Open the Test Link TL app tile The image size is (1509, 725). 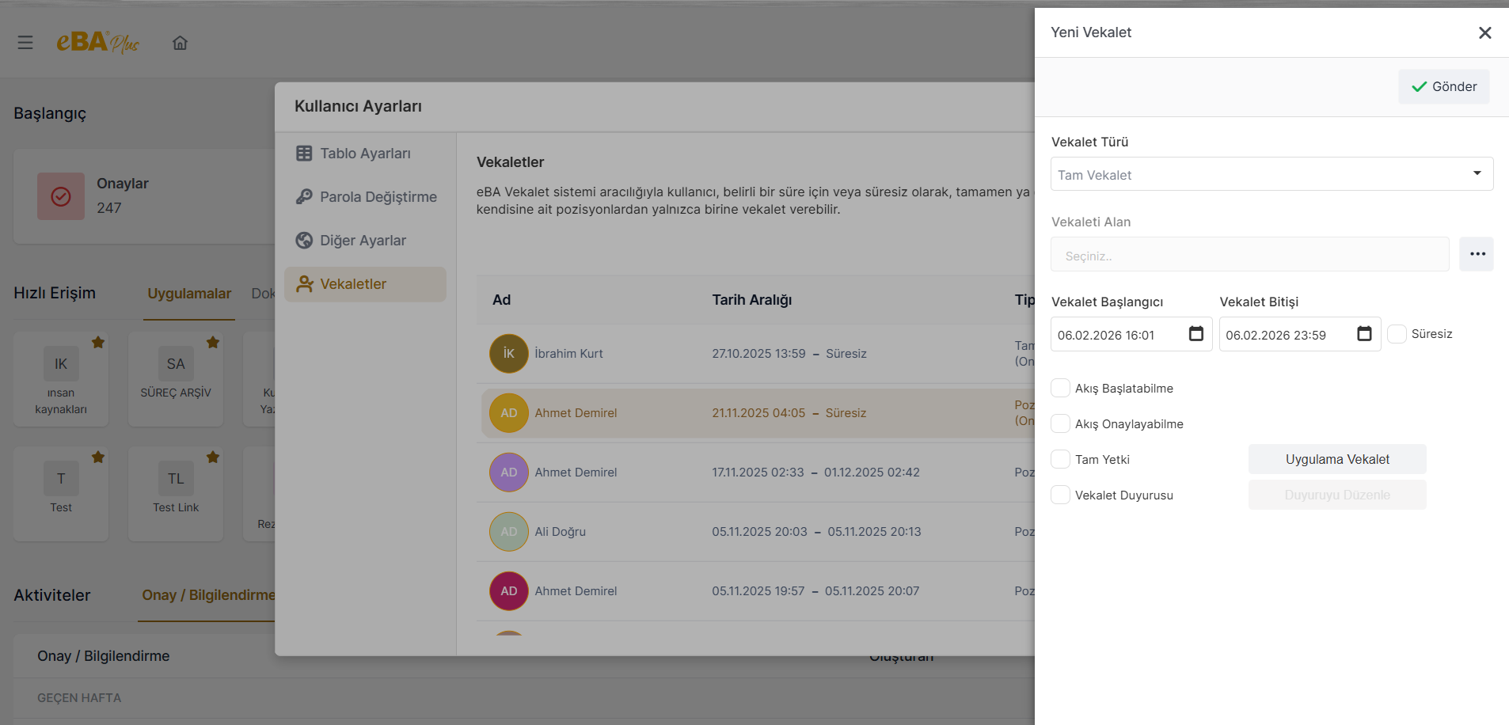pos(176,494)
